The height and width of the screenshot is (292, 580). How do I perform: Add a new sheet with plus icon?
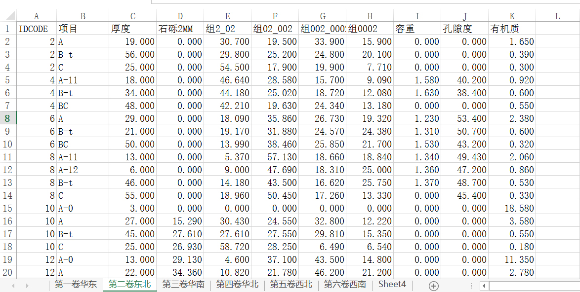[433, 286]
